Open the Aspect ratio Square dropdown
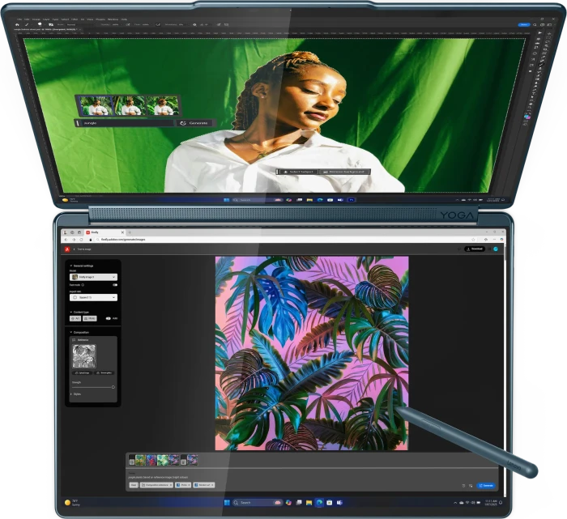Image resolution: width=567 pixels, height=519 pixels. click(93, 297)
